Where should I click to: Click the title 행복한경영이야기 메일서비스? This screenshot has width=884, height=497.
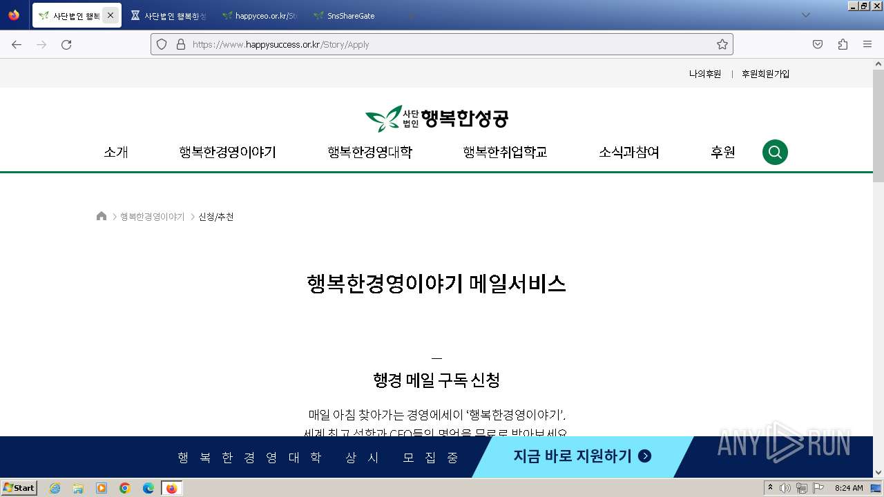[436, 284]
